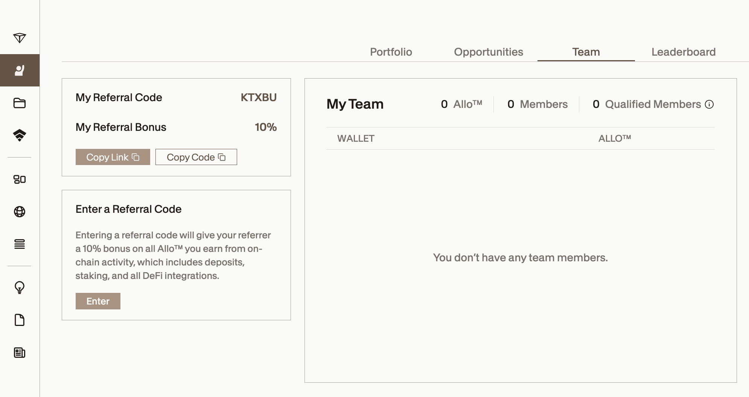
Task: Show info about Qualified Members
Action: point(709,105)
